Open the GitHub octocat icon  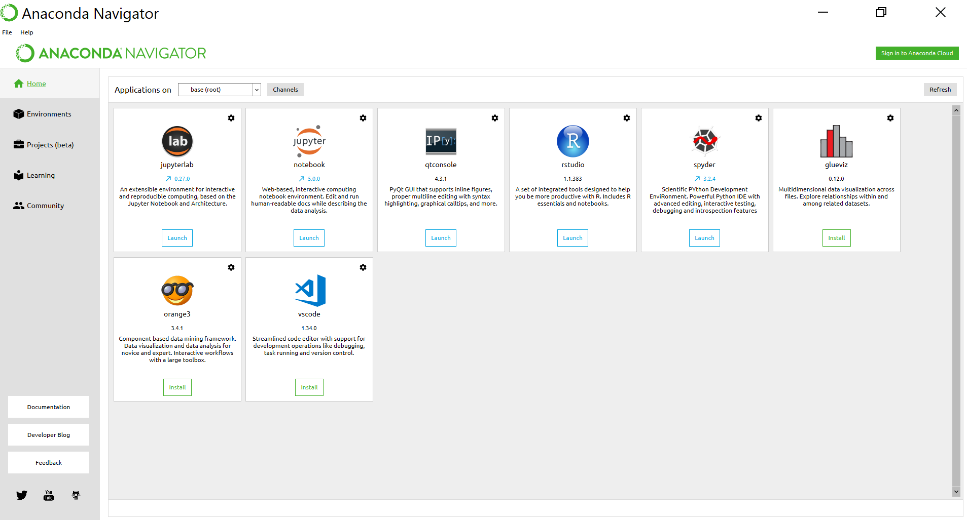(x=76, y=495)
